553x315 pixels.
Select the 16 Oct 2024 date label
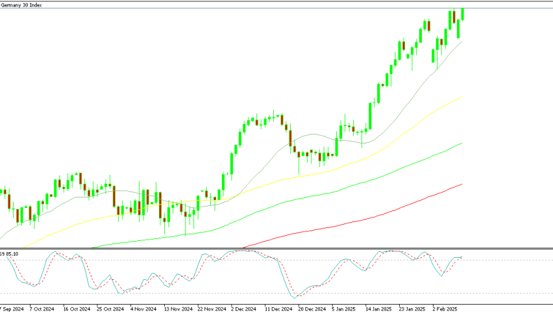click(77, 309)
